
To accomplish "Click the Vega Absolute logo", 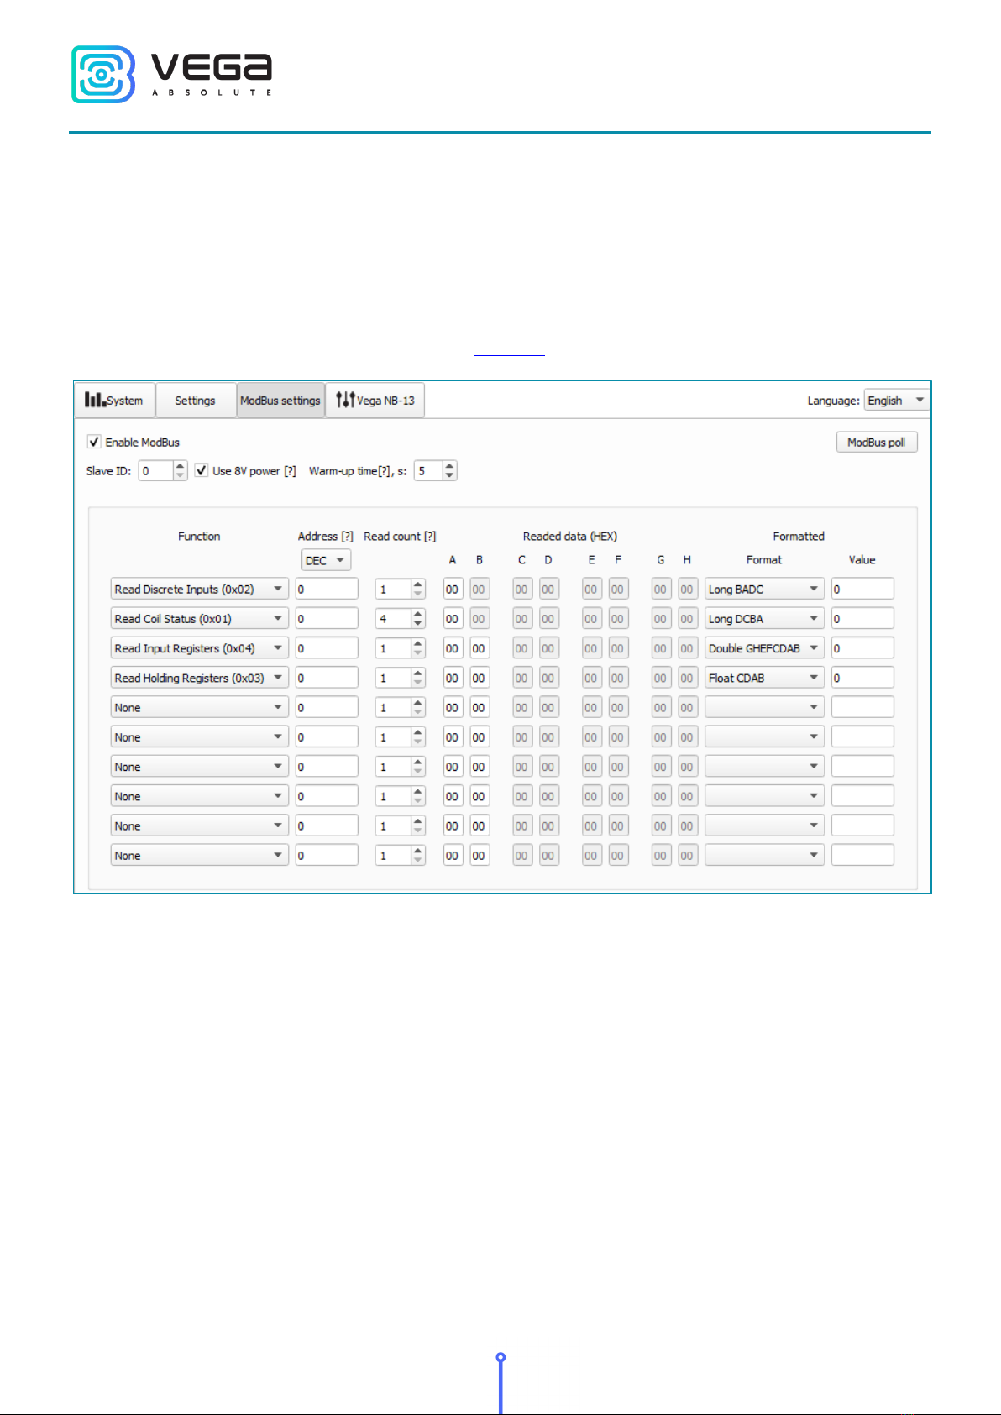I will tap(172, 75).
